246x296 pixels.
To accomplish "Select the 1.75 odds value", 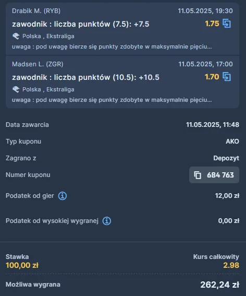I will (212, 23).
